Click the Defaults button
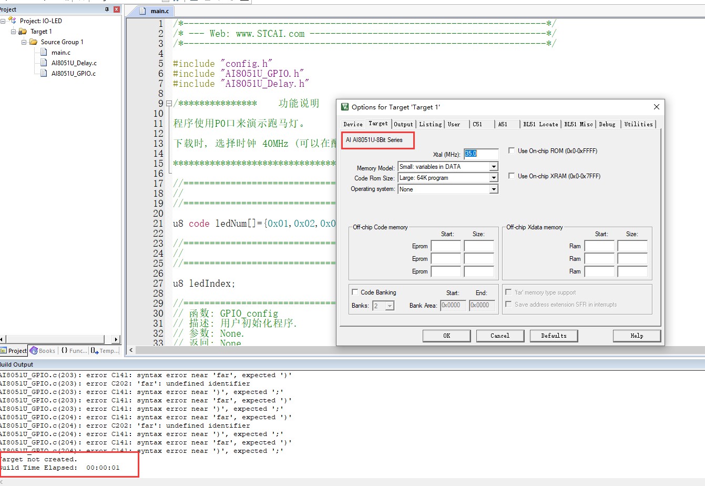Viewport: 705px width, 486px height. pyautogui.click(x=554, y=336)
